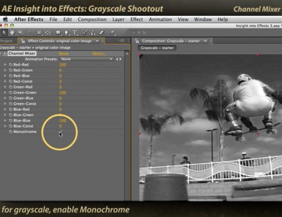The height and width of the screenshot is (217, 282).
Task: Select the Puppet Pin tool
Action: (x=112, y=33)
